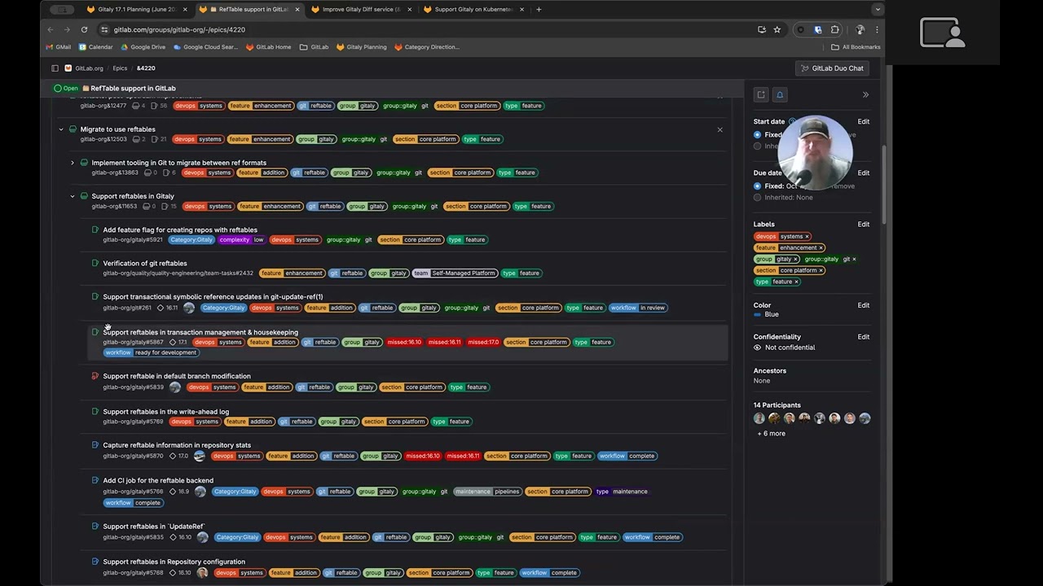Image resolution: width=1043 pixels, height=586 pixels.
Task: Switch to 'Improve Gitaly Diff service' tab
Action: 360,10
